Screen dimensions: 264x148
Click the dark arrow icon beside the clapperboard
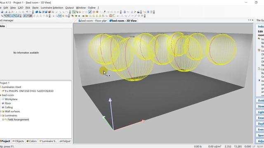pos(135,12)
